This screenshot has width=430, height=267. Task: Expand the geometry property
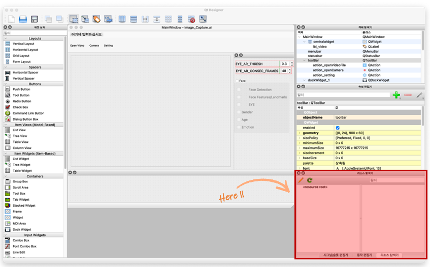tap(300, 133)
